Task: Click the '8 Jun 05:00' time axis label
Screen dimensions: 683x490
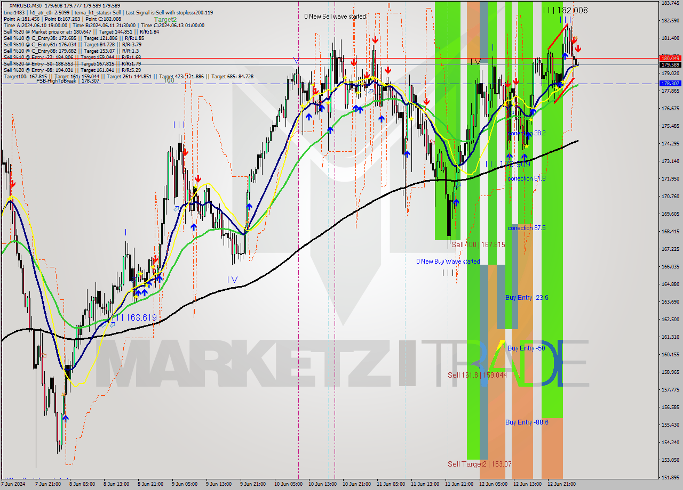Action: tap(83, 484)
